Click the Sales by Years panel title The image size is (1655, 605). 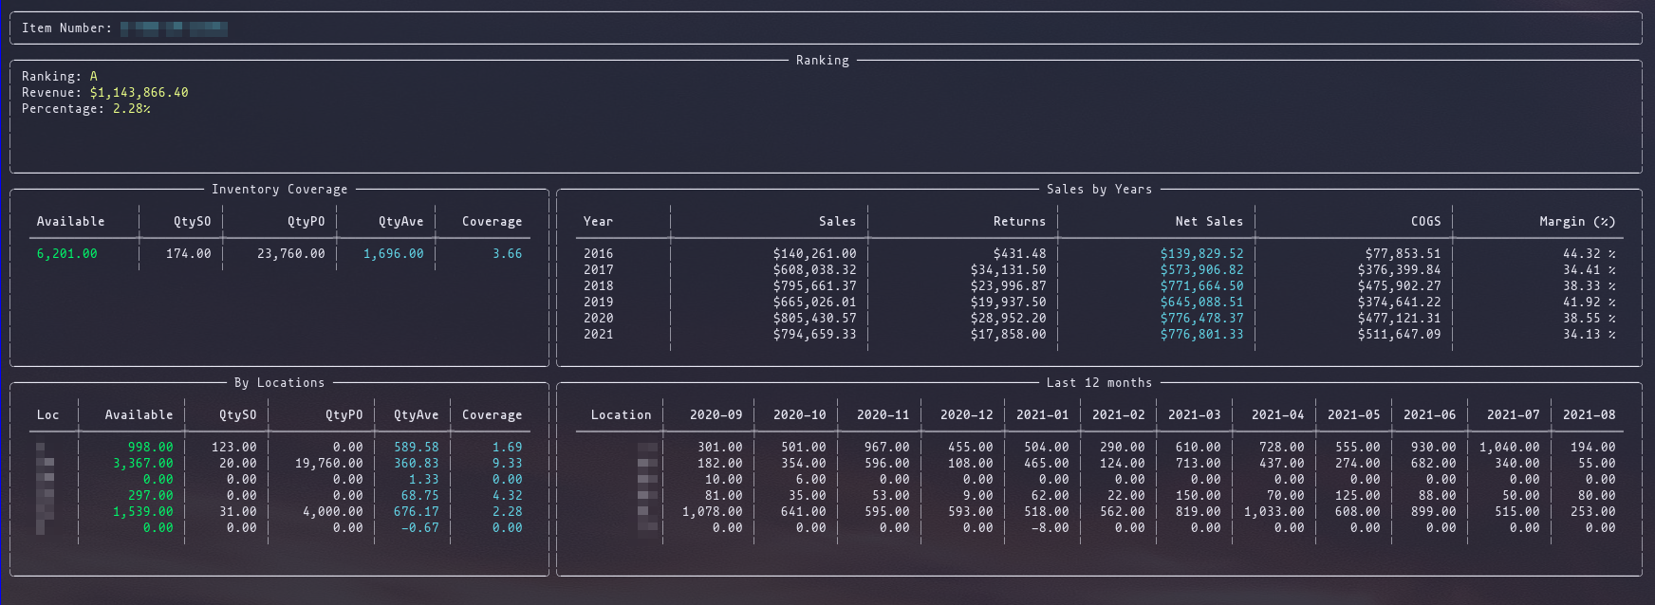tap(1100, 190)
